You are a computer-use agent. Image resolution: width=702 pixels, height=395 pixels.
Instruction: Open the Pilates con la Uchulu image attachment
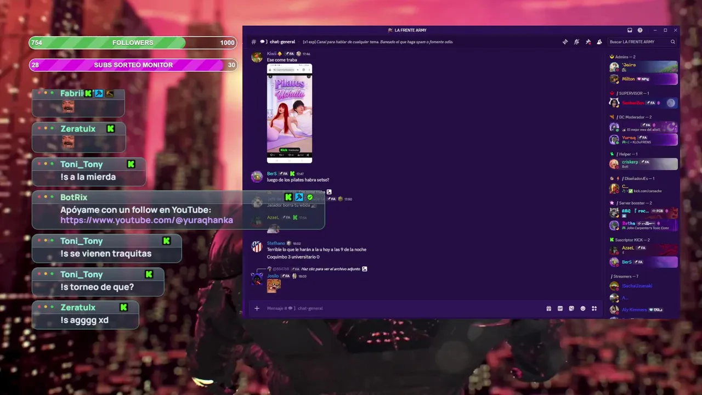click(x=290, y=114)
